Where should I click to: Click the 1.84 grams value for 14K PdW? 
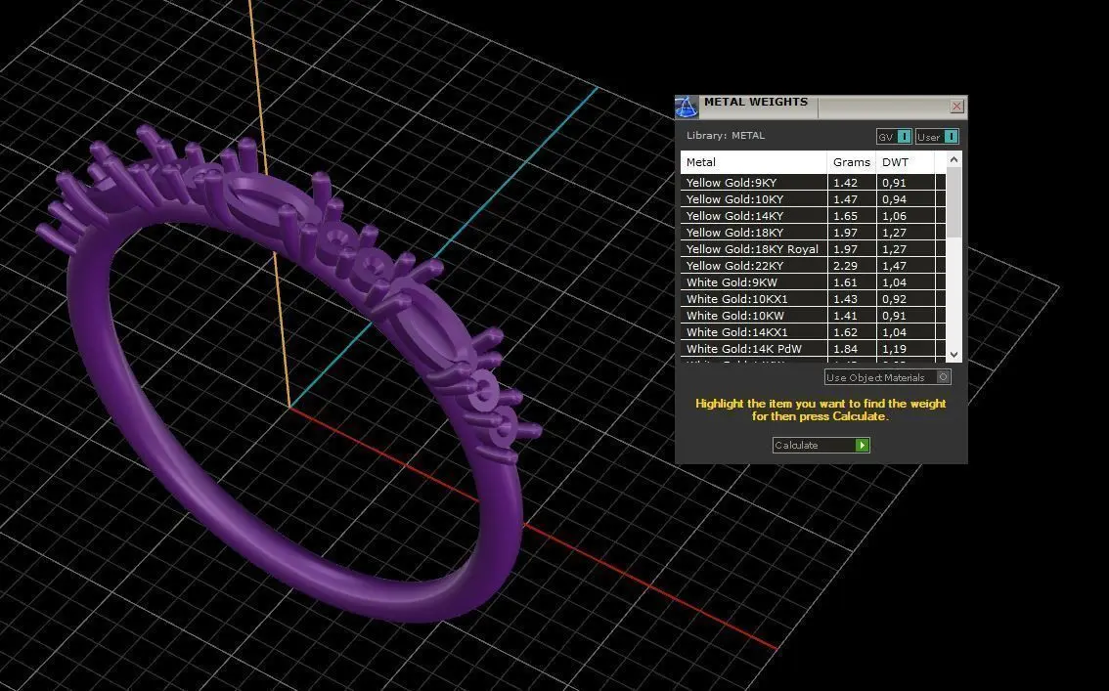[845, 348]
